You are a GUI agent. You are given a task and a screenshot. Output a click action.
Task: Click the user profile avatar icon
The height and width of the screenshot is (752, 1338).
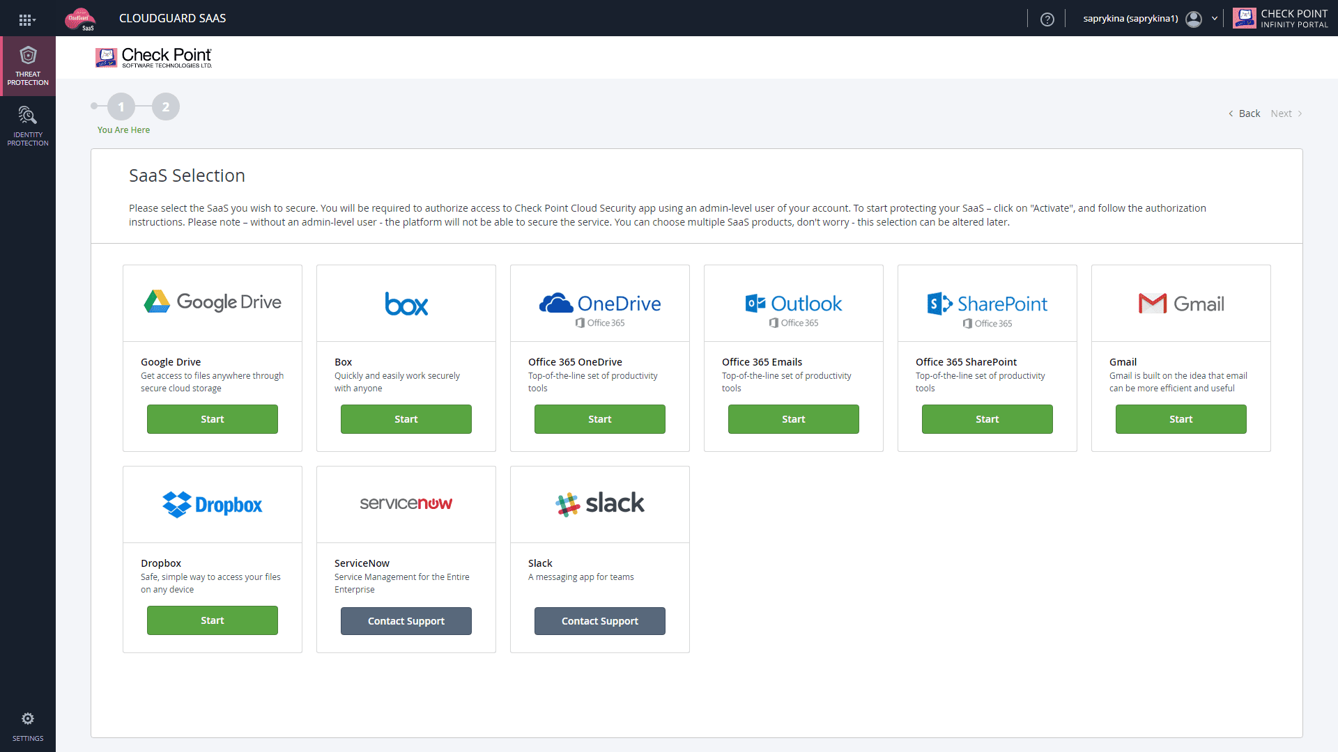[x=1194, y=19]
